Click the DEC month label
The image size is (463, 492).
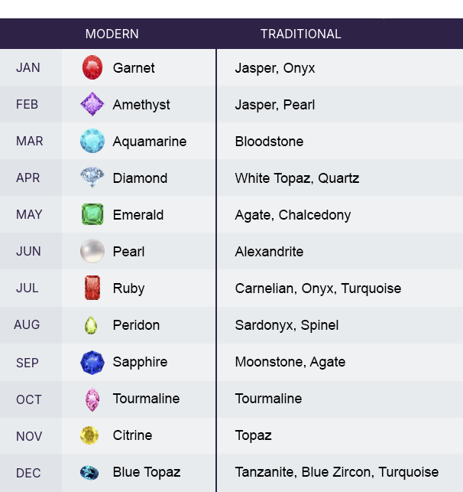28,473
